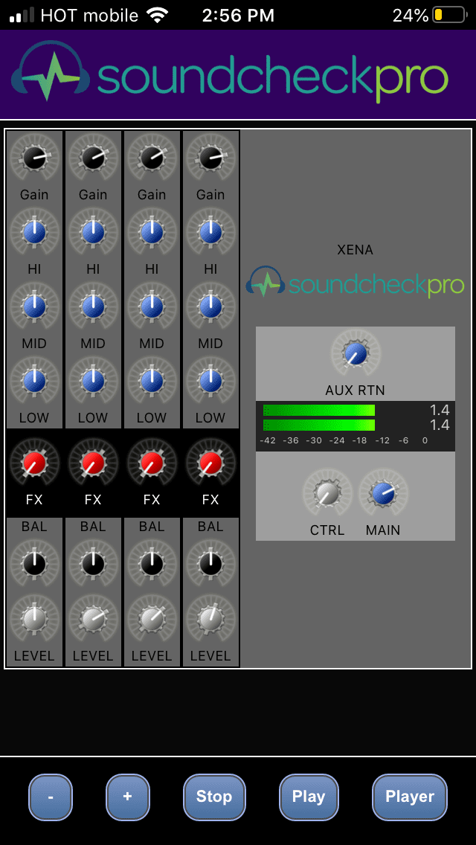Click the lower 1.4 meter reading
The width and height of the screenshot is (476, 845).
coord(440,425)
